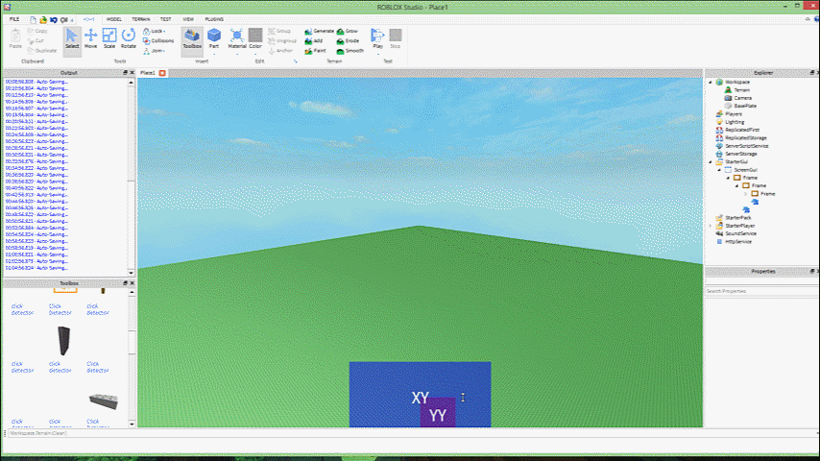Undock the Toolbox panel
The image size is (820, 461).
125,283
